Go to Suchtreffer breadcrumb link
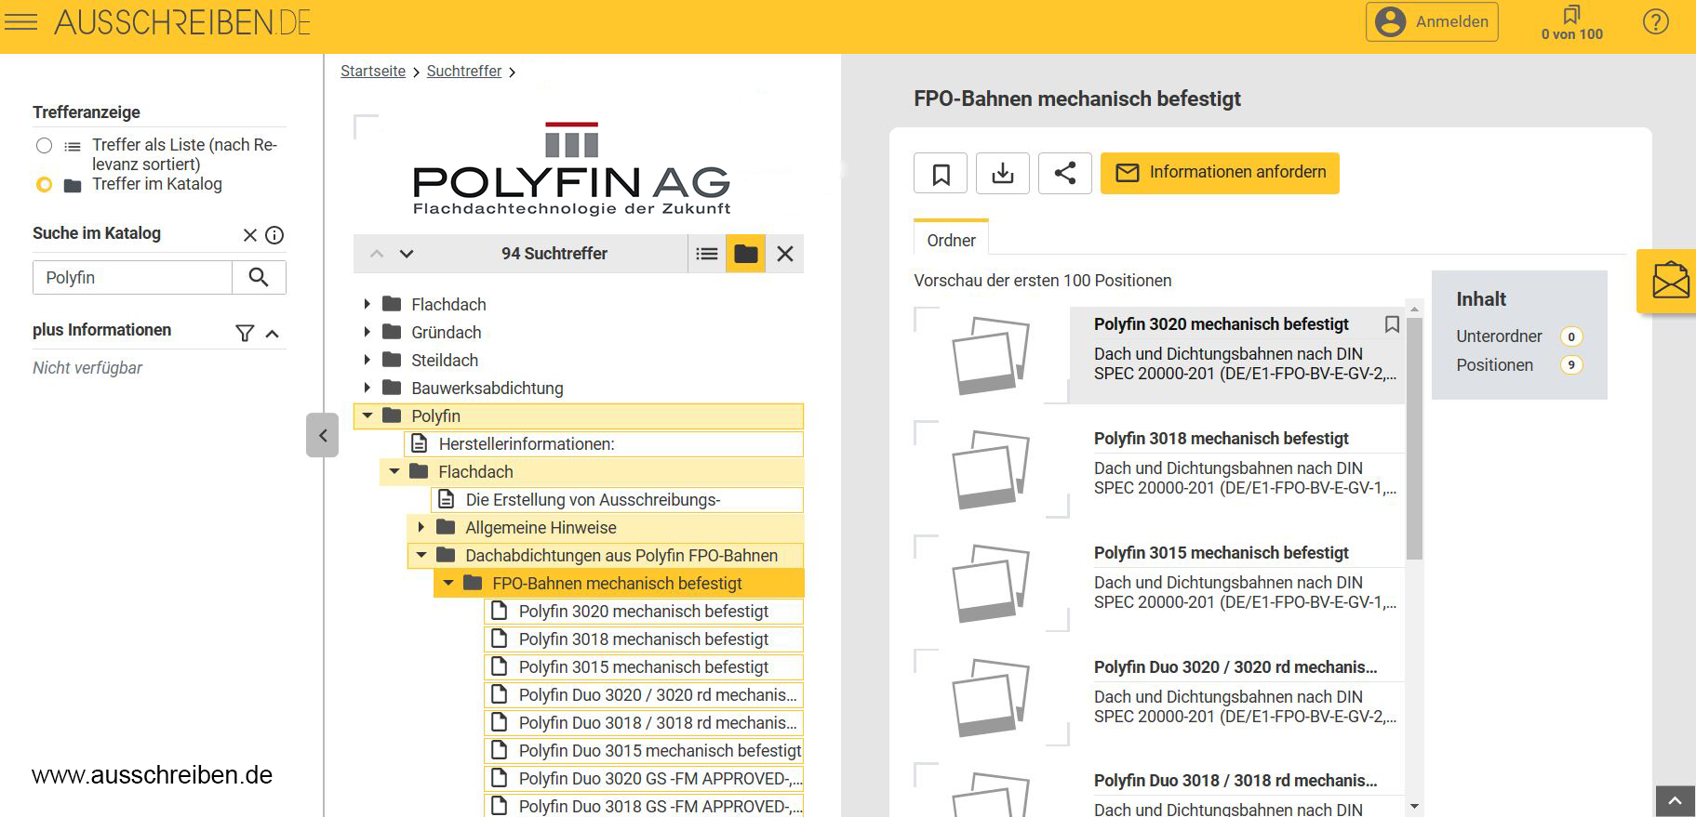The image size is (1696, 817). 464,72
